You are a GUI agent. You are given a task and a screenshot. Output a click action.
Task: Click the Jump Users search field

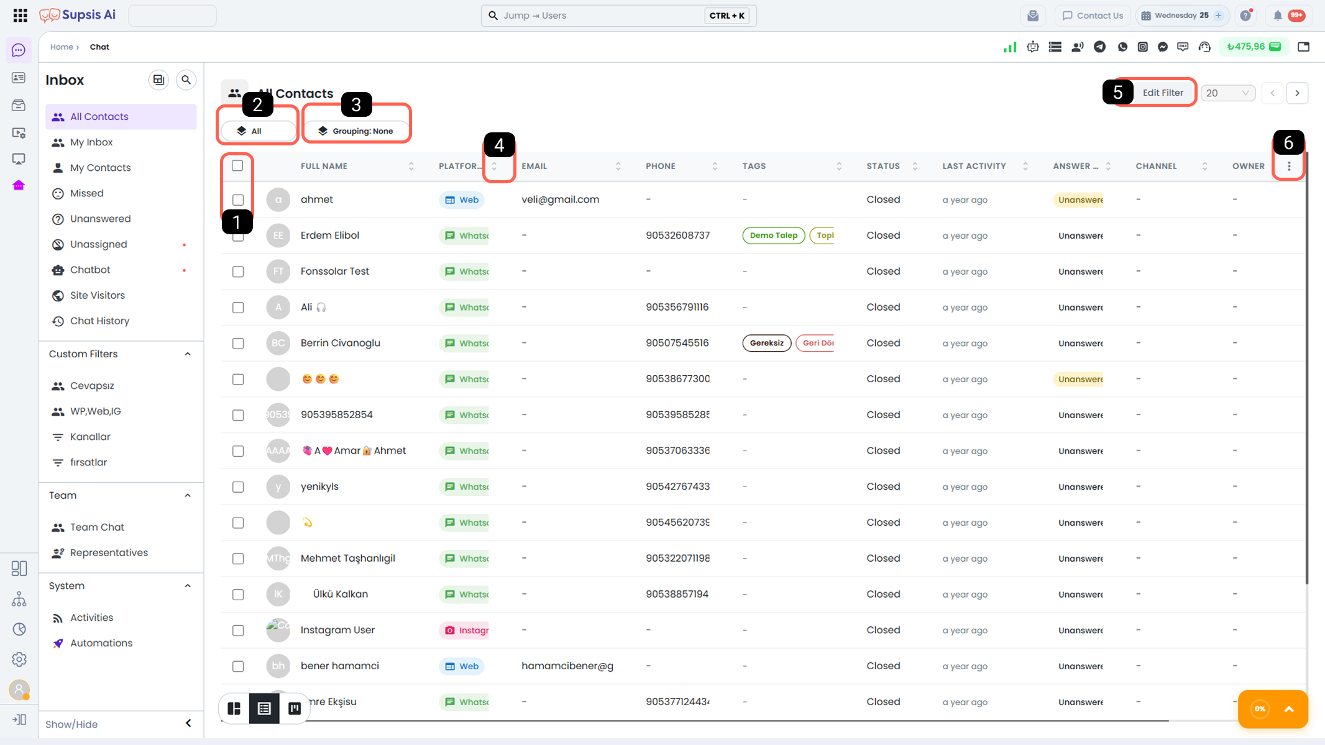coord(618,16)
